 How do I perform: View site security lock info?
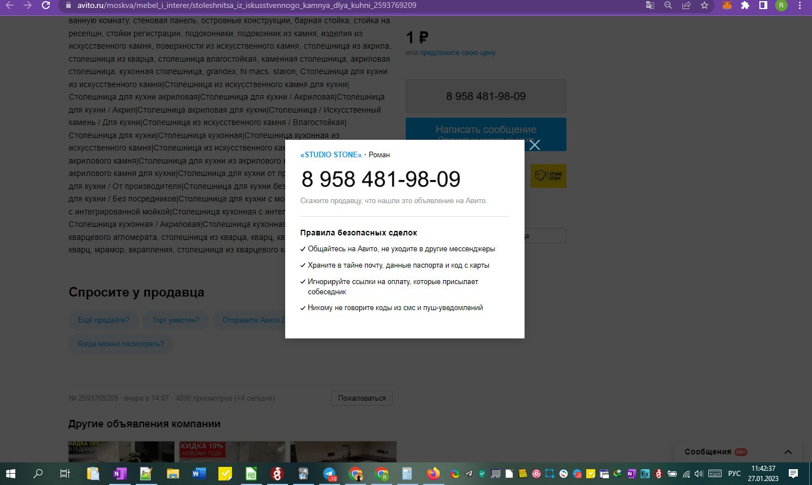point(68,5)
